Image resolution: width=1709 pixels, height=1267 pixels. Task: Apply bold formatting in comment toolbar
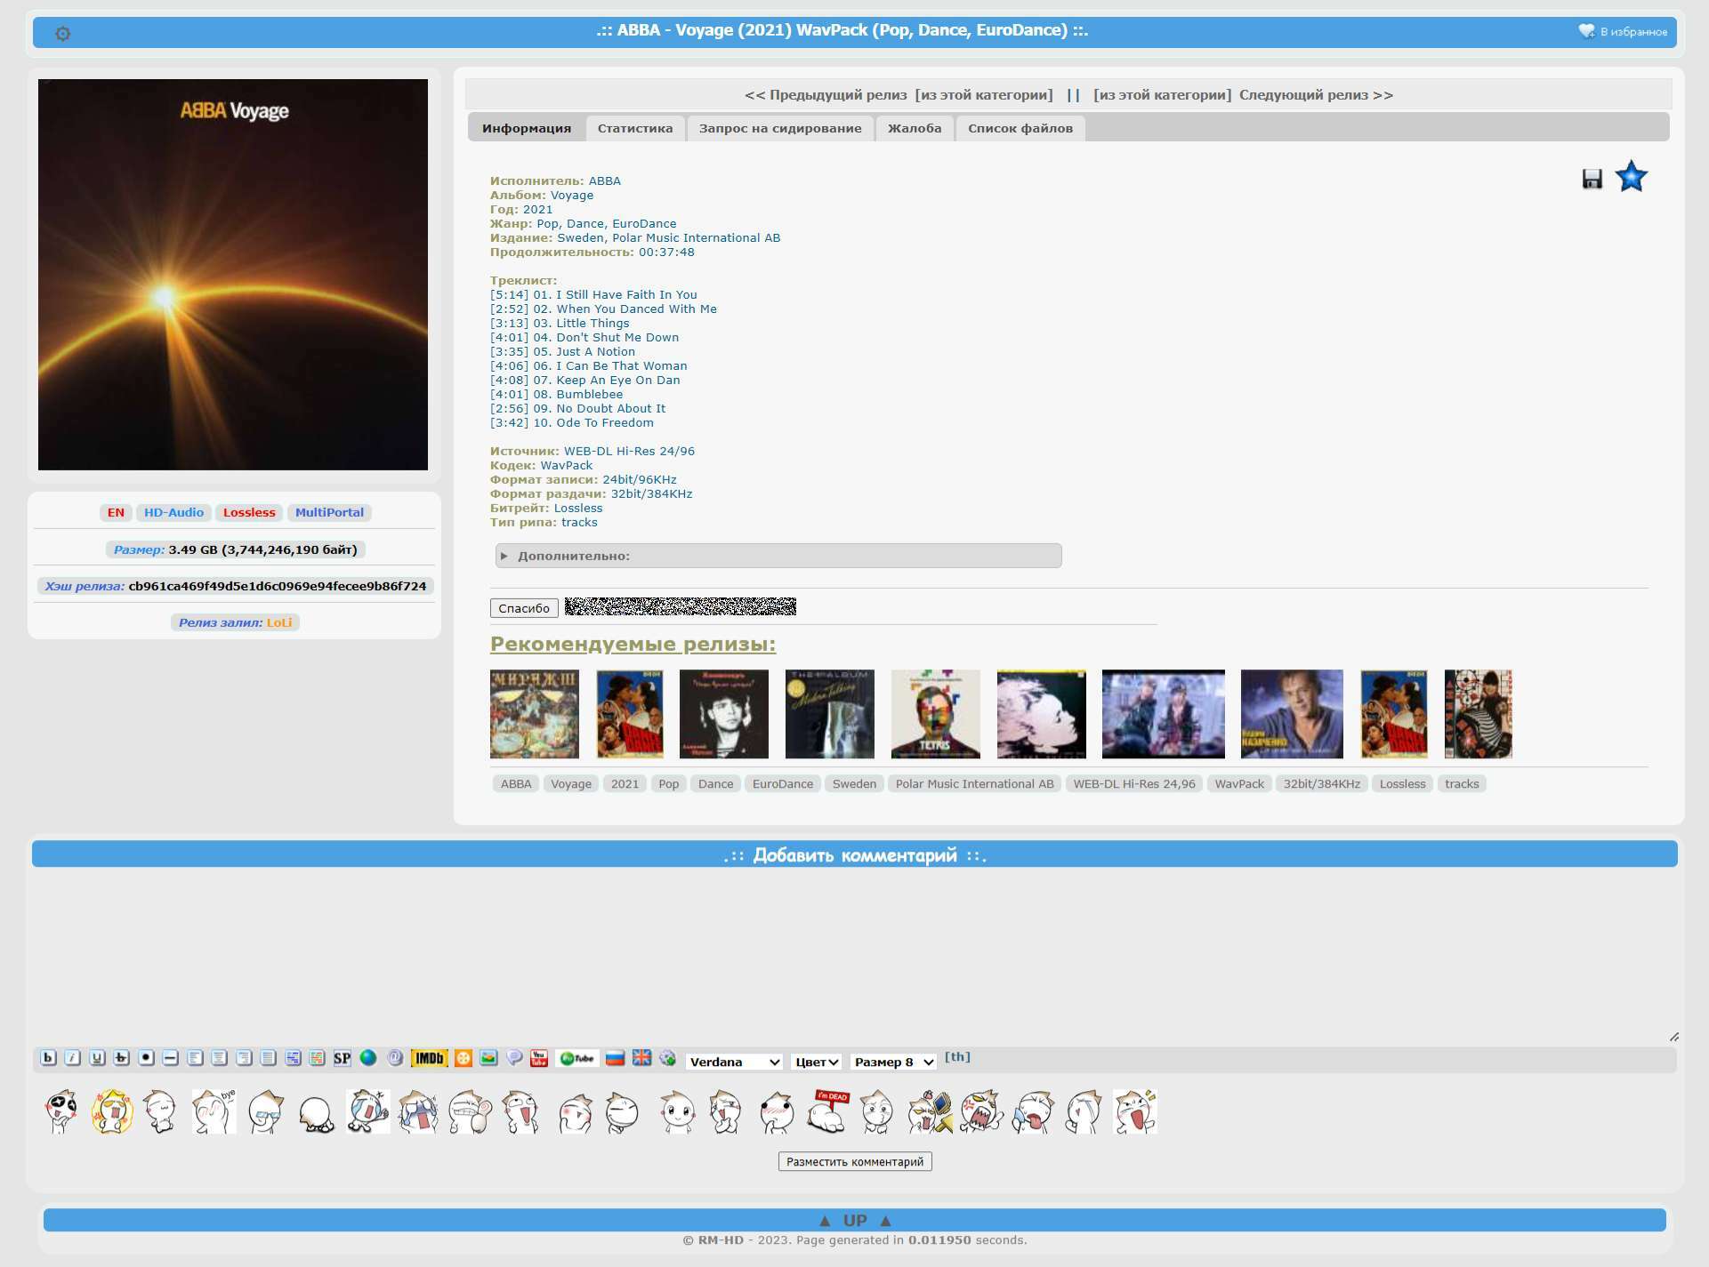click(x=49, y=1058)
